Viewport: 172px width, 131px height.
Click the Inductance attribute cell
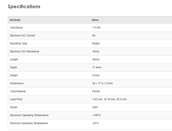pos(16,27)
